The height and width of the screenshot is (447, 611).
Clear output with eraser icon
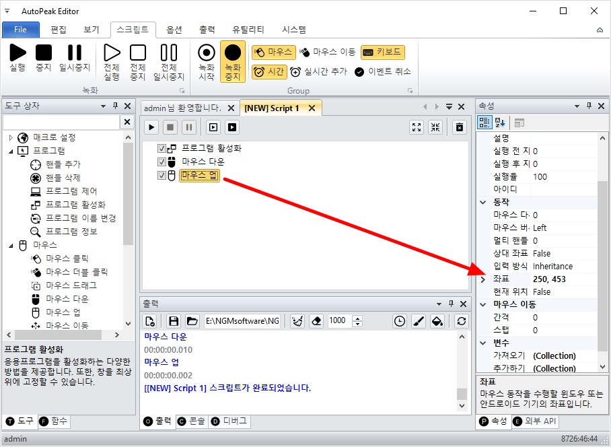[316, 321]
